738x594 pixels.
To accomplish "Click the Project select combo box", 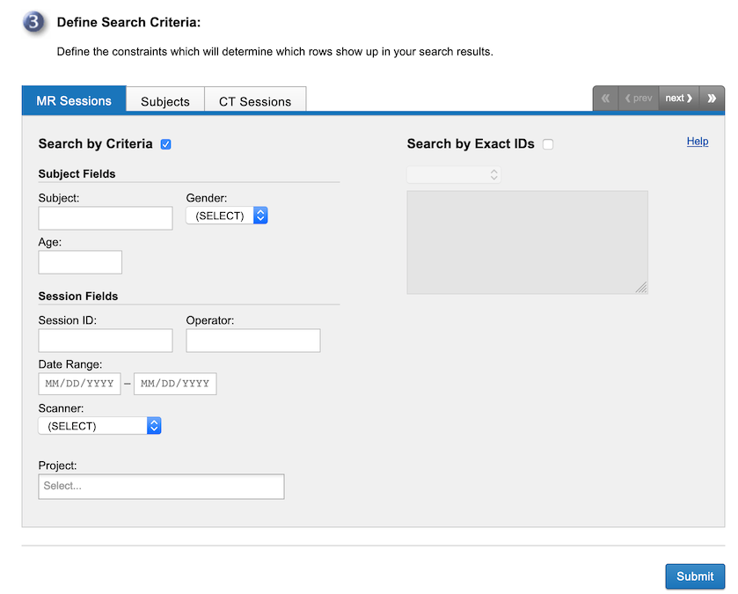I will [162, 487].
